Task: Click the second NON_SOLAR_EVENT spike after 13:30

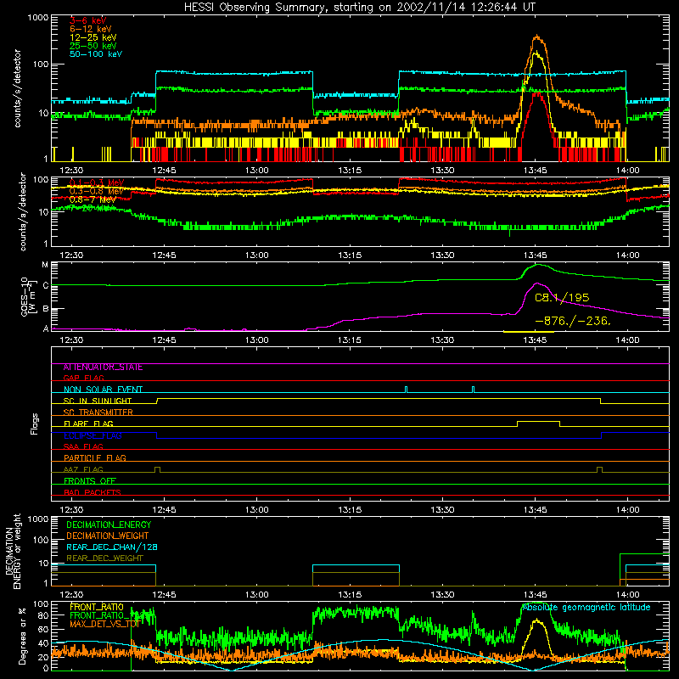Action: [473, 390]
